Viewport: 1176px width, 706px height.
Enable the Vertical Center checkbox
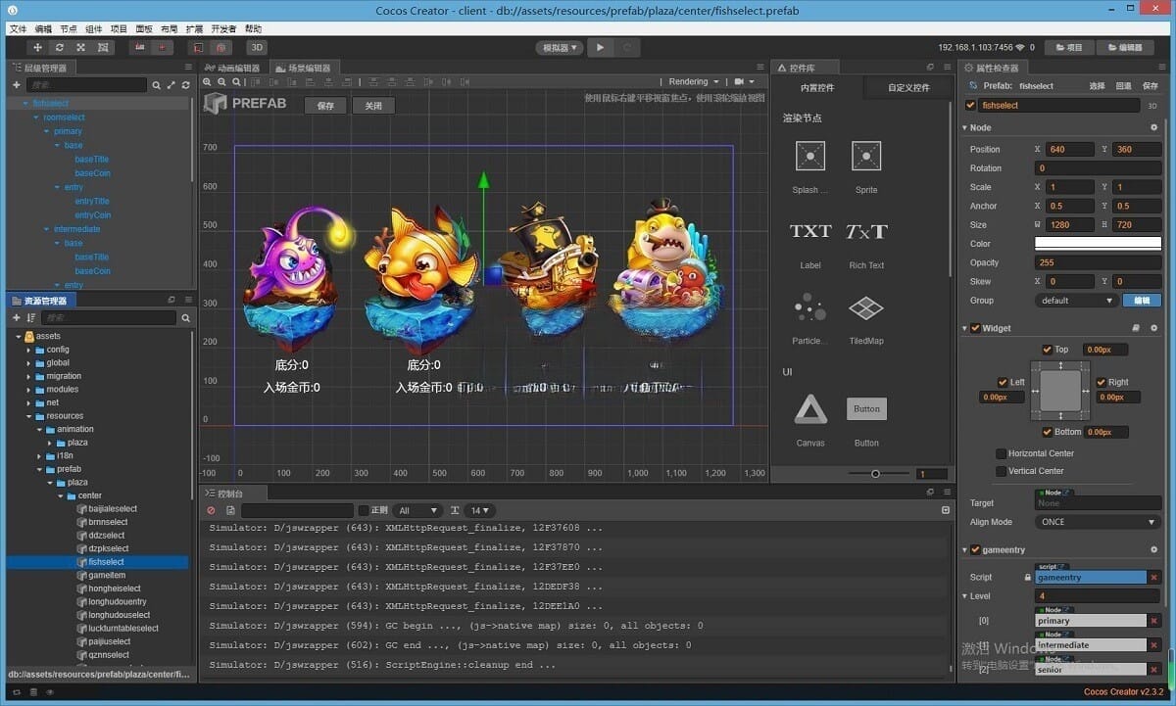coord(1001,471)
